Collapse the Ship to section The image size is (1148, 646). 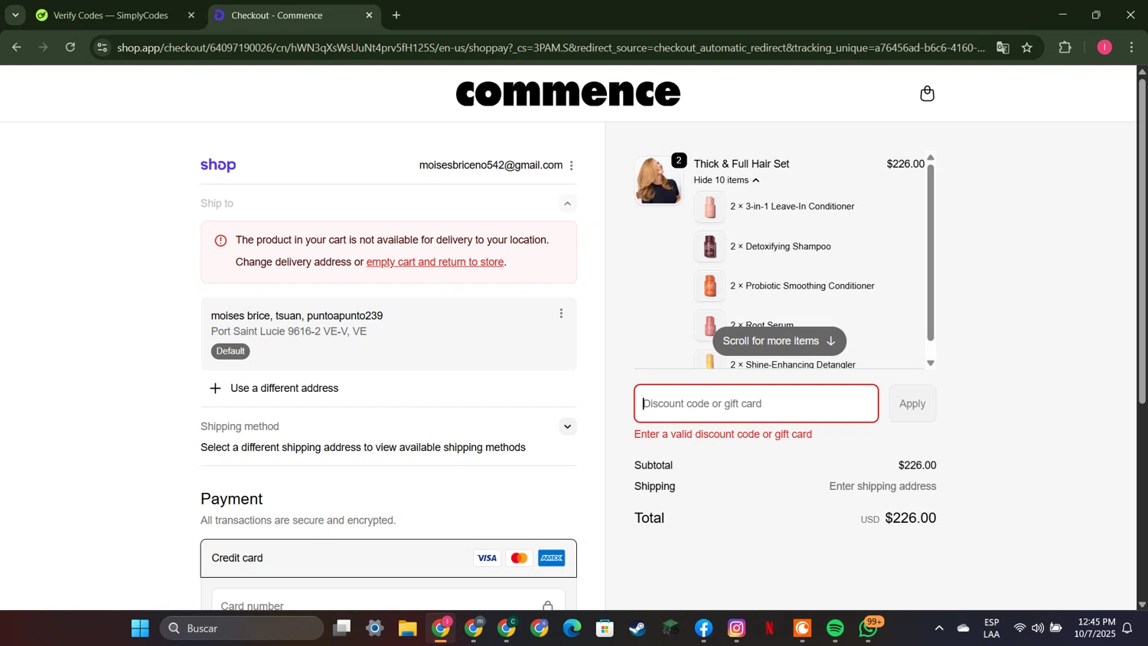click(x=567, y=204)
